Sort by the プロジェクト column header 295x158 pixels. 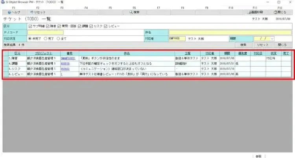pos(42,53)
